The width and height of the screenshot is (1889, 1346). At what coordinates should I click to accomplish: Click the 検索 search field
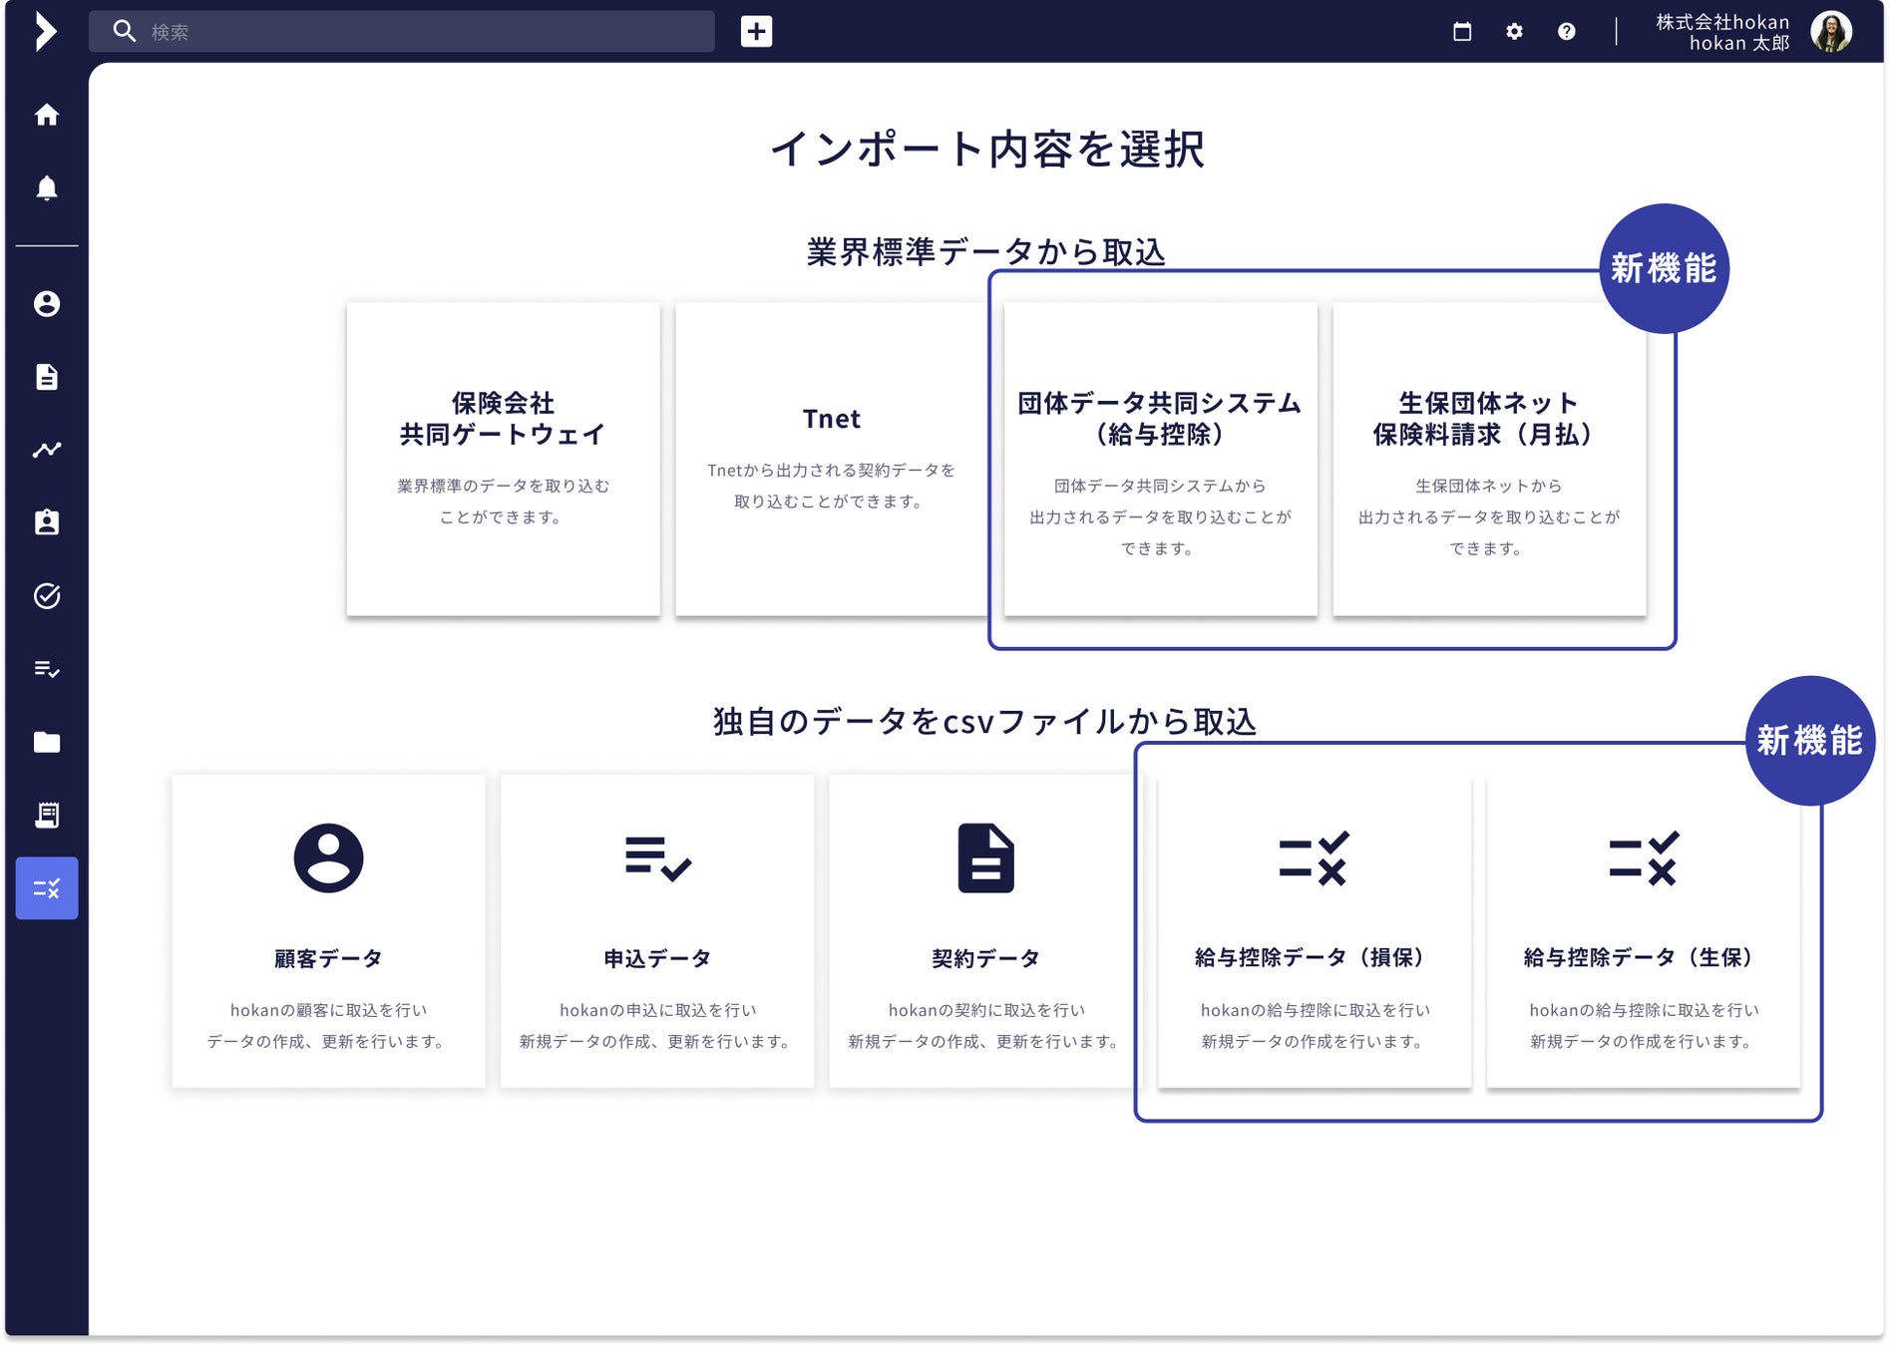[x=402, y=32]
